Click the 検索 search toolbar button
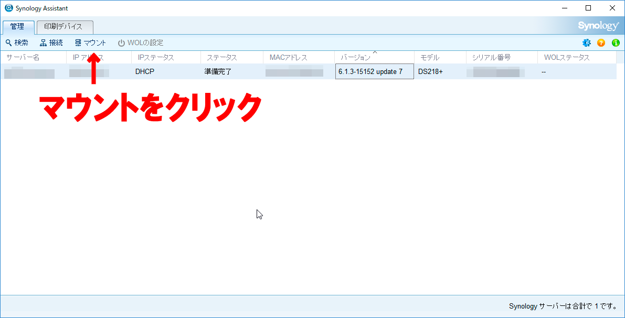 pos(17,43)
